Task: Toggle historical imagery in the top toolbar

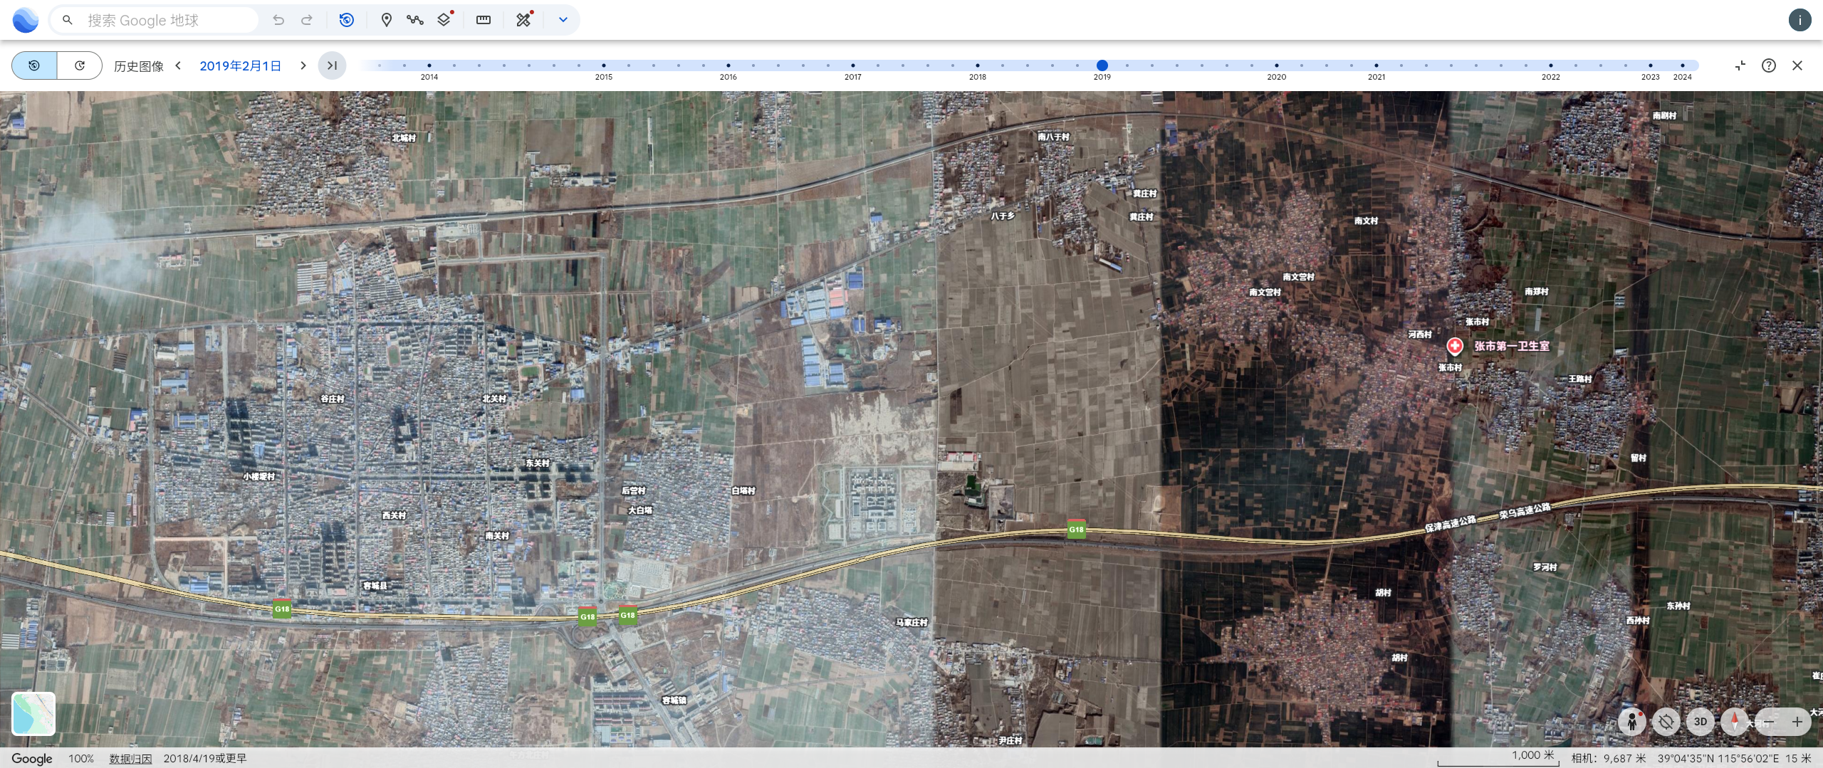Action: (347, 20)
